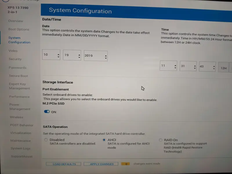Toggle the M.2 PCIe SSD switch
The image size is (232, 174).
pos(47,112)
